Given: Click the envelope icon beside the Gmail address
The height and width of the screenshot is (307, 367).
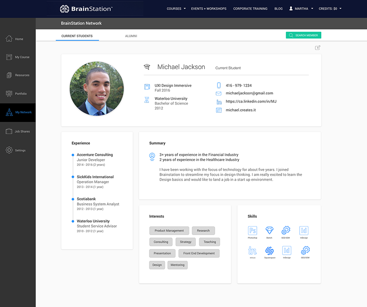Looking at the screenshot, I should tap(218, 94).
